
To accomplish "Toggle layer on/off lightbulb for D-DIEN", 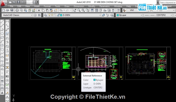I will (x=49, y=15).
